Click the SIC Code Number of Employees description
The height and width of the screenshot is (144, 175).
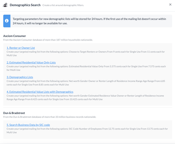[x=87, y=130]
